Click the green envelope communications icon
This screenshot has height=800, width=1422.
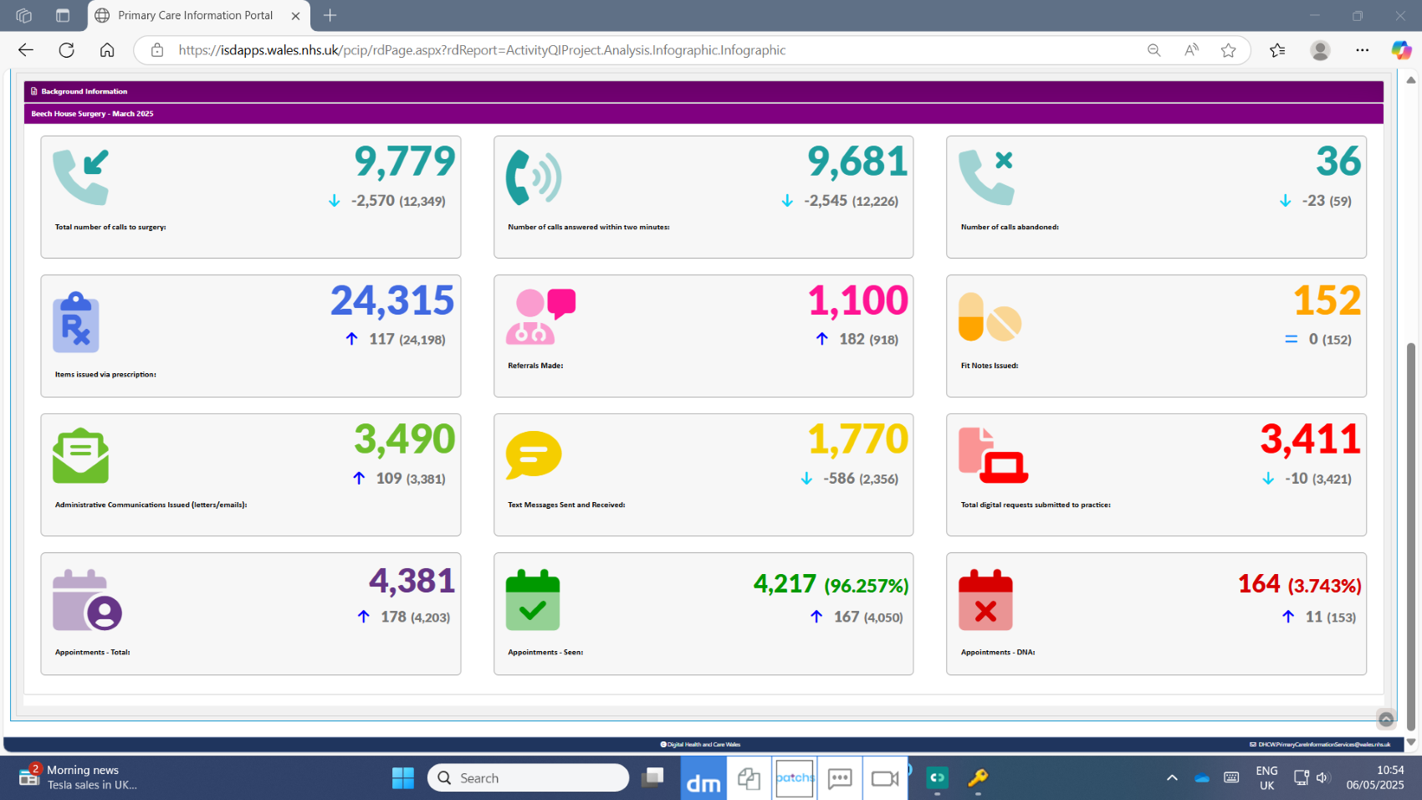point(81,456)
